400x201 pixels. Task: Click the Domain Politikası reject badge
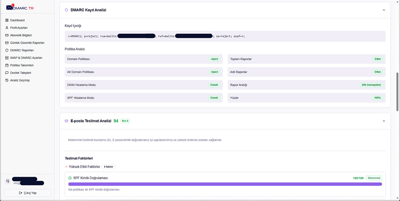click(x=214, y=59)
